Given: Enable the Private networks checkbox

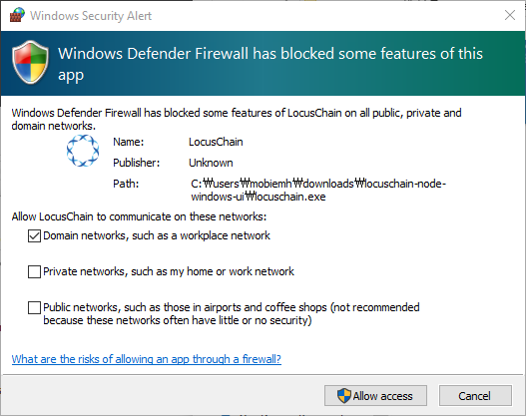Looking at the screenshot, I should pyautogui.click(x=34, y=271).
